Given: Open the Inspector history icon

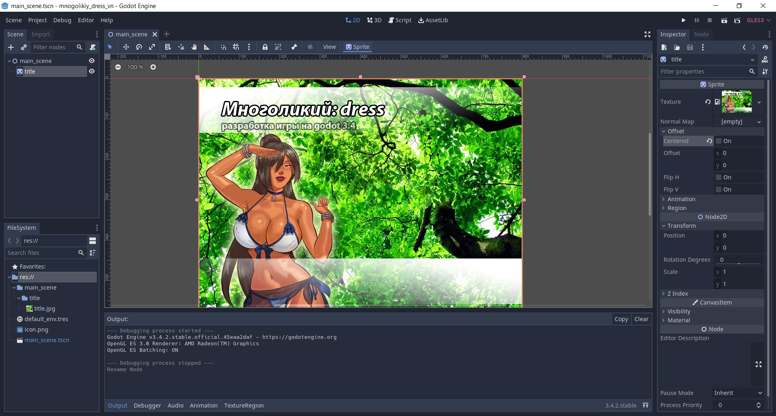Looking at the screenshot, I should click(765, 47).
